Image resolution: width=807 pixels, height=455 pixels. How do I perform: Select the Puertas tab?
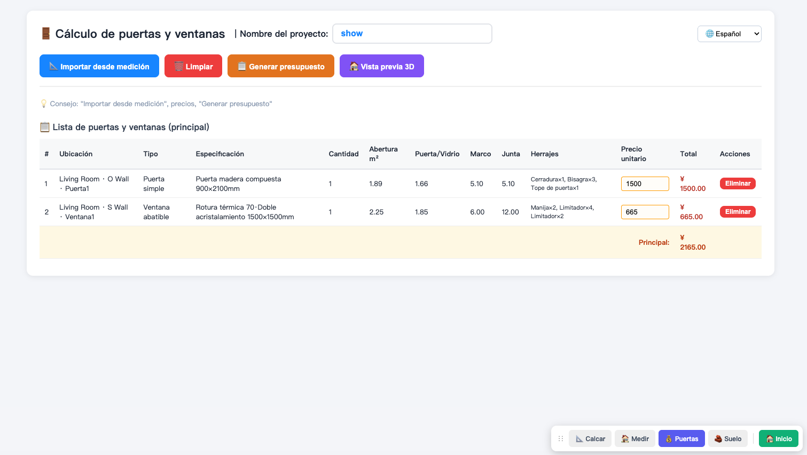click(x=681, y=438)
